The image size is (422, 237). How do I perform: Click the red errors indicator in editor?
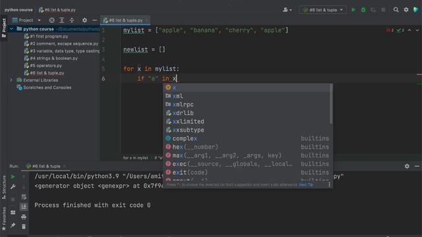(x=390, y=30)
